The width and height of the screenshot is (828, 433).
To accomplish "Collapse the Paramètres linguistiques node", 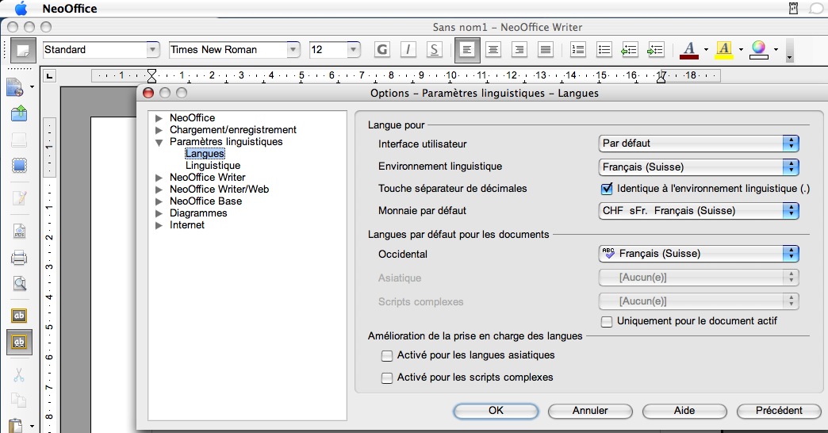I will [159, 142].
